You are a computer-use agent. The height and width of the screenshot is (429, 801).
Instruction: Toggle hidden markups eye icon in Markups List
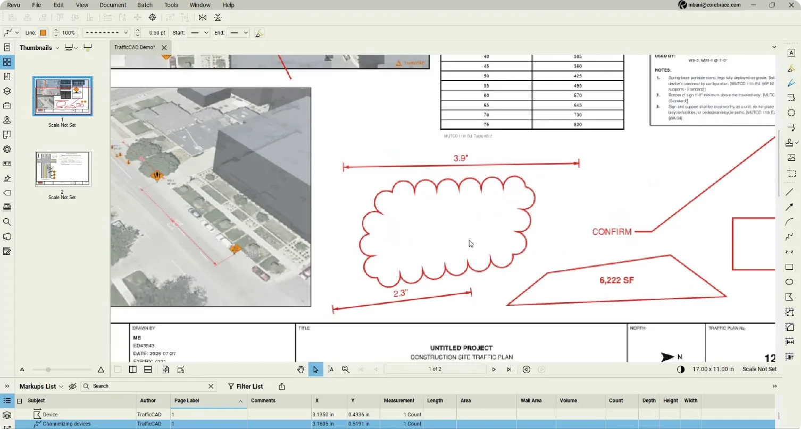pyautogui.click(x=73, y=387)
